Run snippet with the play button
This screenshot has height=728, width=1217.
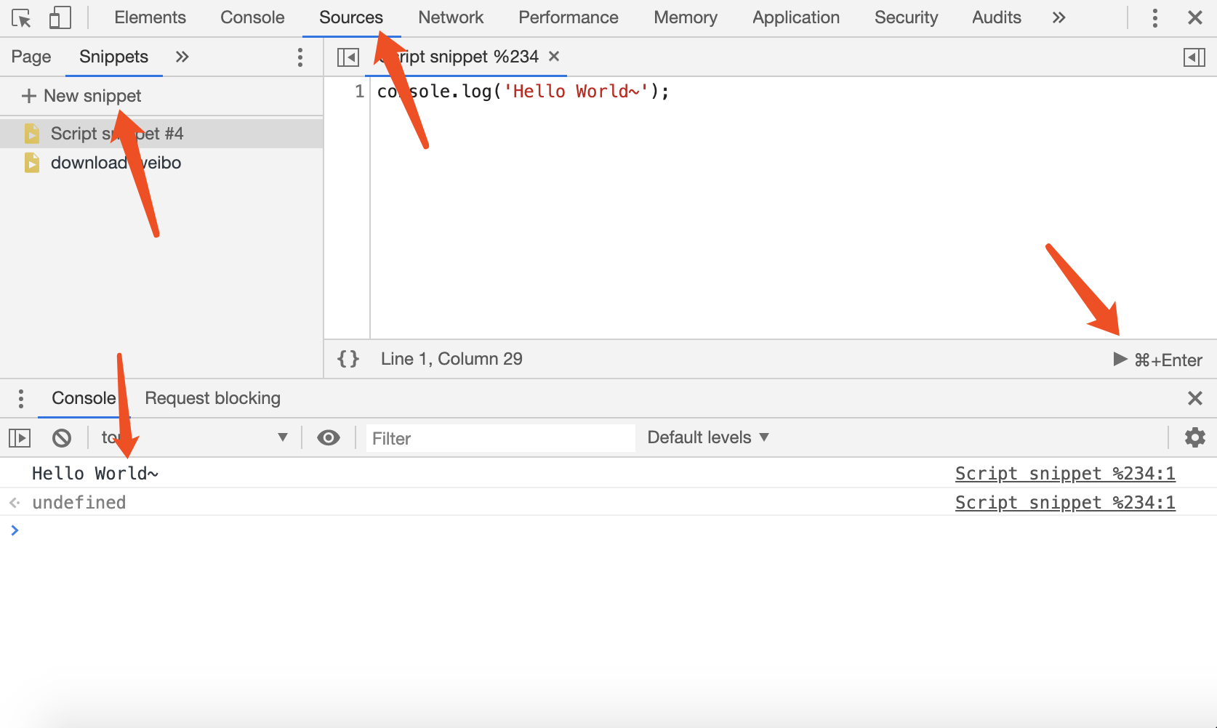click(x=1120, y=360)
